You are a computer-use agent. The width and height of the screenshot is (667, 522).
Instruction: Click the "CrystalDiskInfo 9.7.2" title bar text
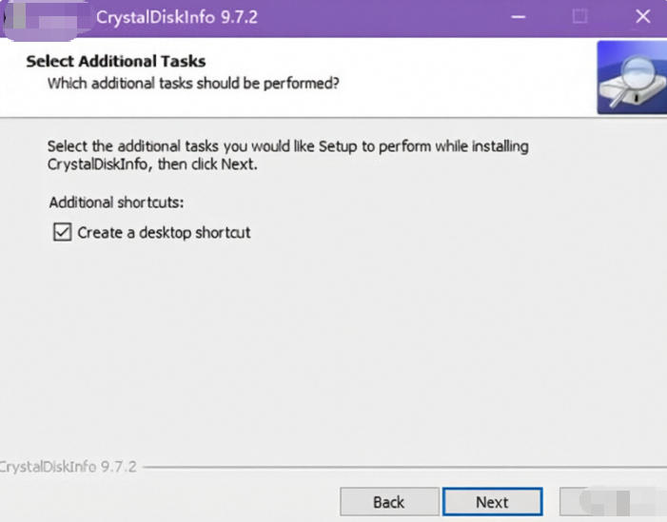pos(177,17)
